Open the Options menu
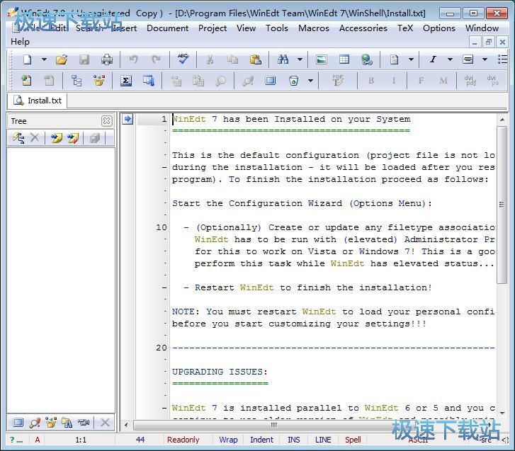The height and width of the screenshot is (451, 515). pyautogui.click(x=439, y=28)
